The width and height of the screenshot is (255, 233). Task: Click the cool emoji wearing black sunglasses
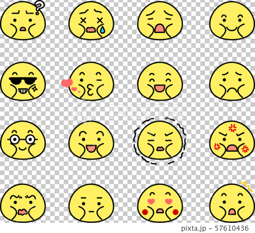23,81
